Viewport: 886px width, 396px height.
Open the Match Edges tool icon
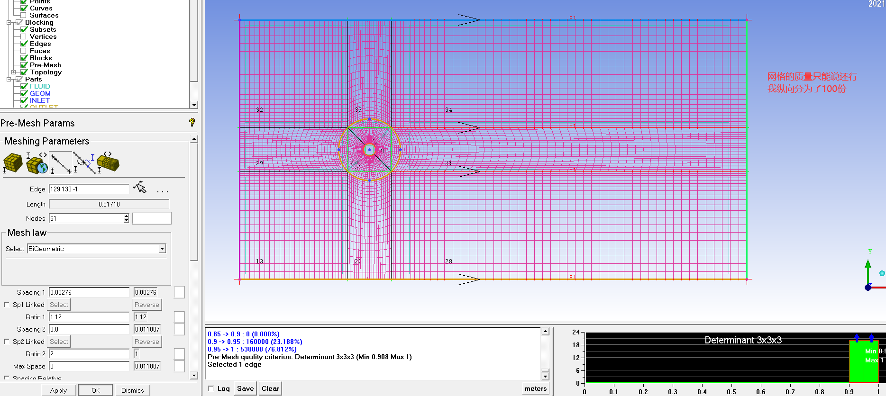tap(84, 163)
